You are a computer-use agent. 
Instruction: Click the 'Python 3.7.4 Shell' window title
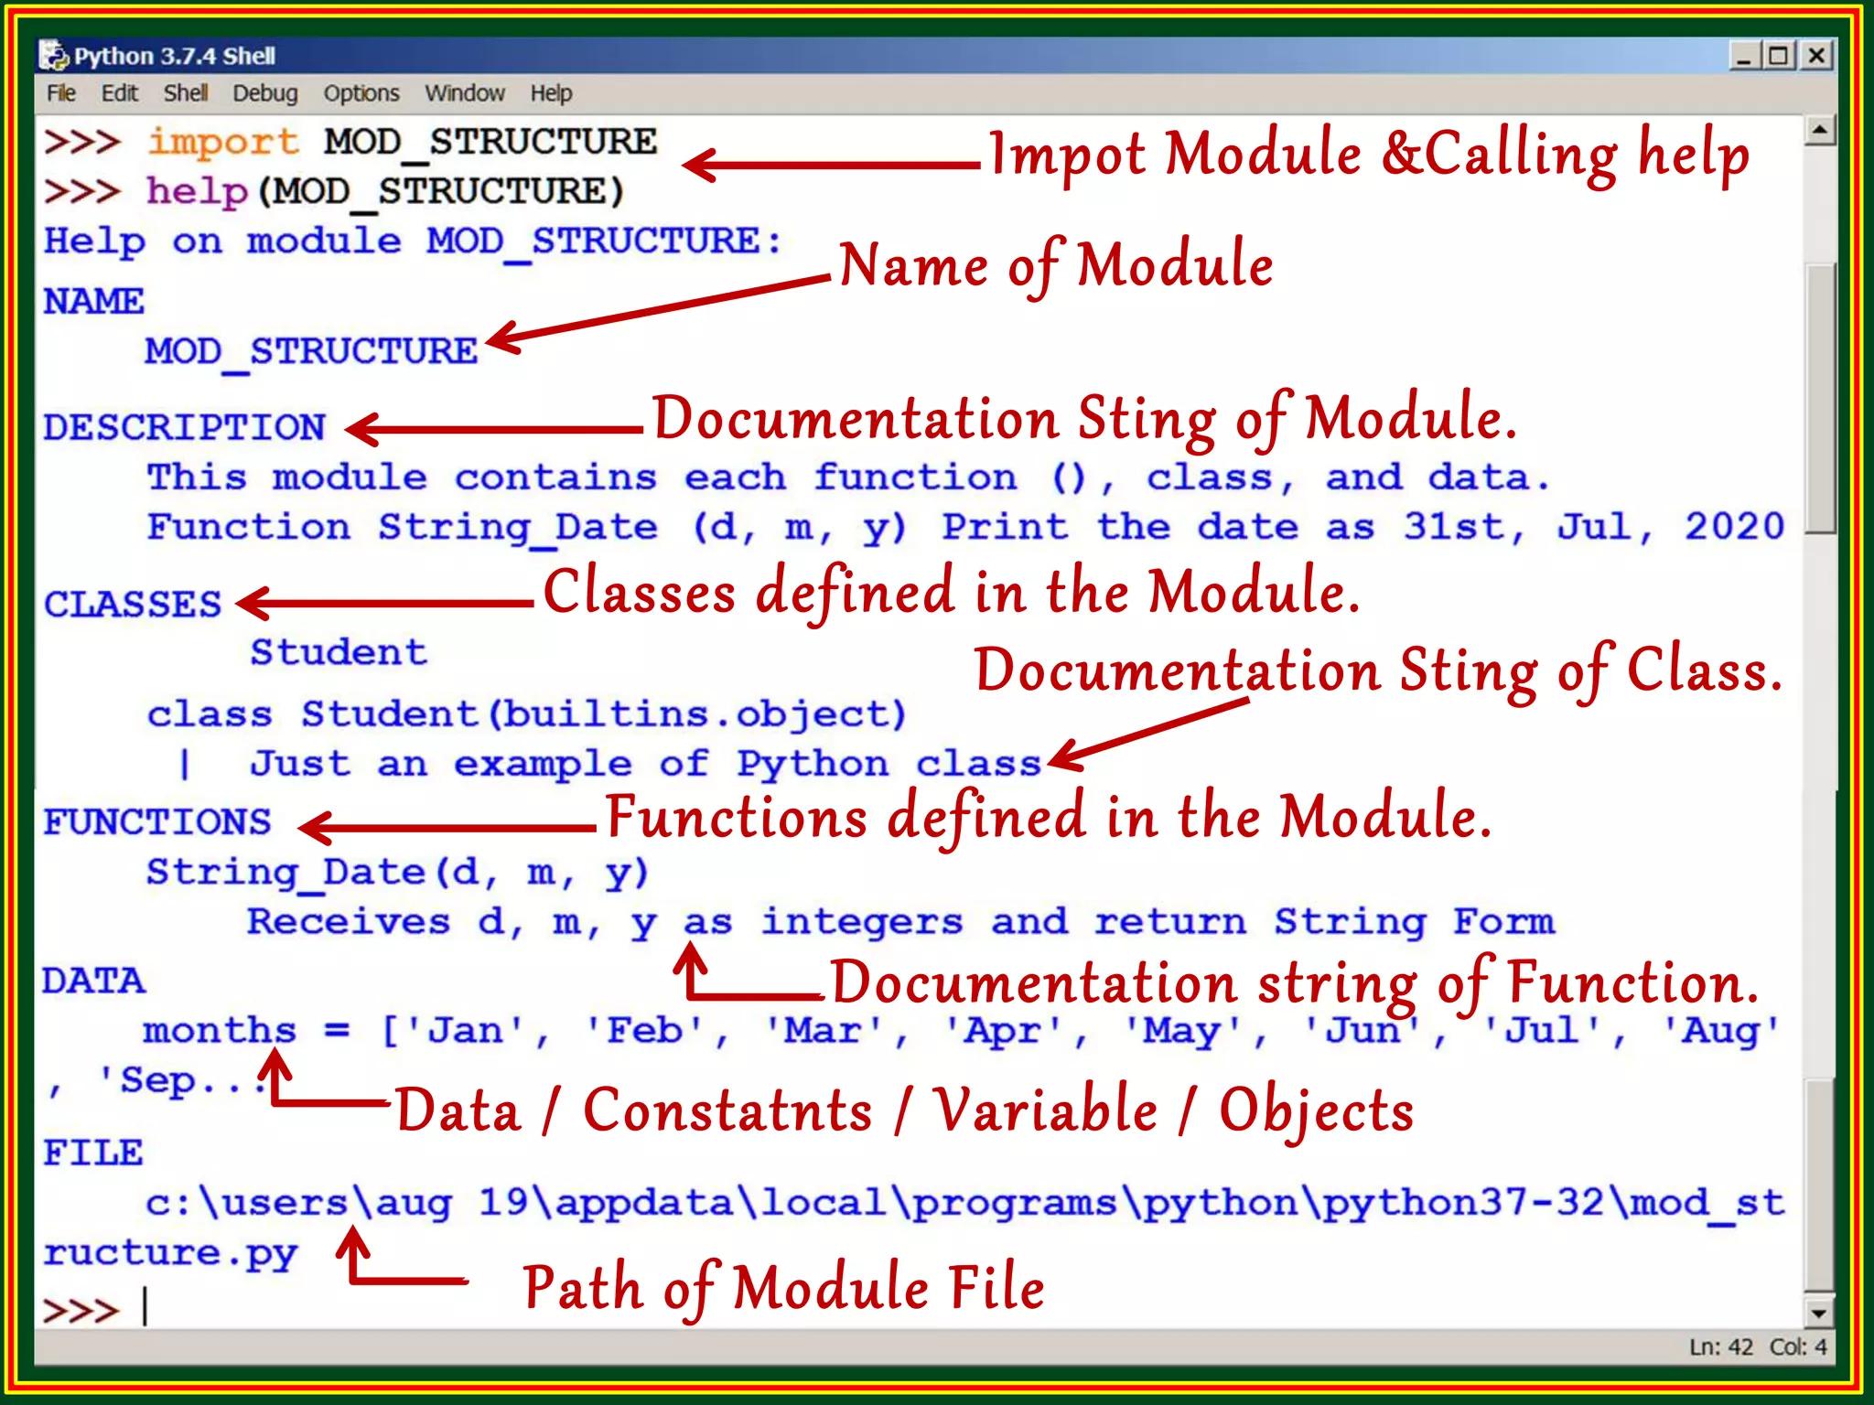point(174,57)
